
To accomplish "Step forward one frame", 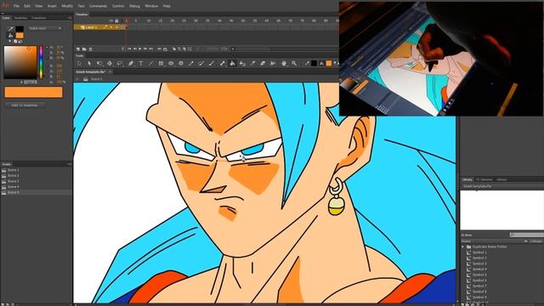I will [145, 49].
